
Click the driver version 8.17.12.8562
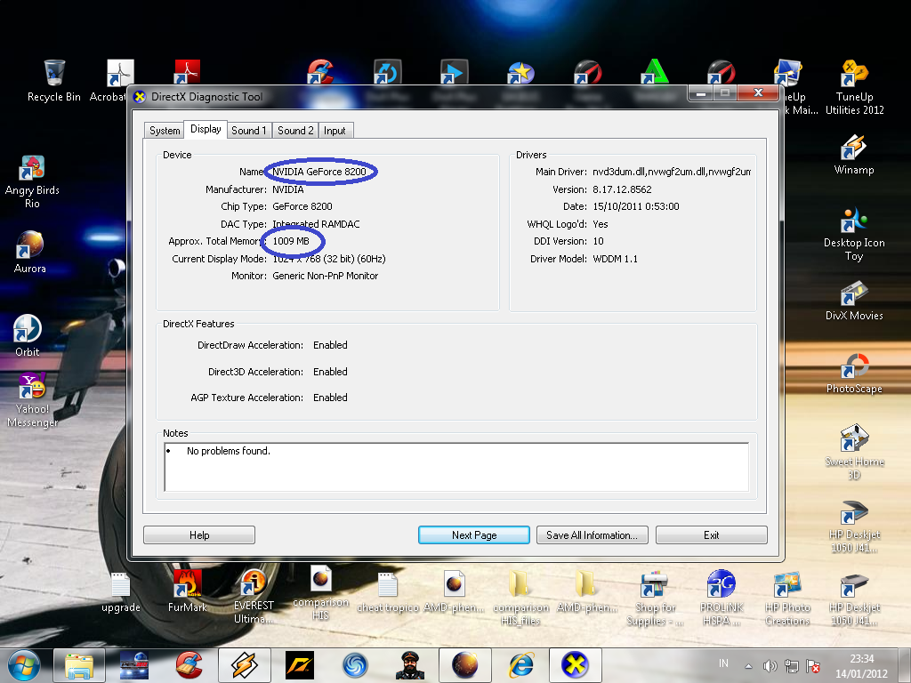[622, 189]
